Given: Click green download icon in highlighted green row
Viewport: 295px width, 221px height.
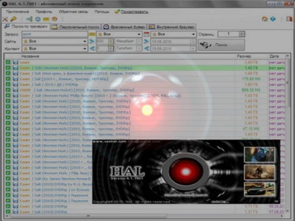Looking at the screenshot, I should tap(8, 68).
